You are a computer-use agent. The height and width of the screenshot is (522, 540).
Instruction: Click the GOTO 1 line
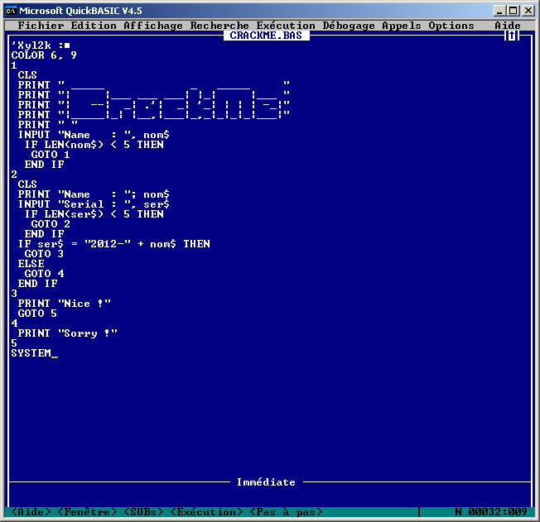point(51,155)
